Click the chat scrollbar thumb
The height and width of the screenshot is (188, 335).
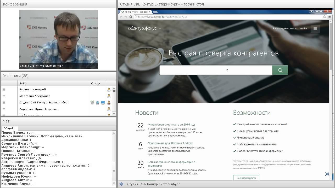pos(114,171)
